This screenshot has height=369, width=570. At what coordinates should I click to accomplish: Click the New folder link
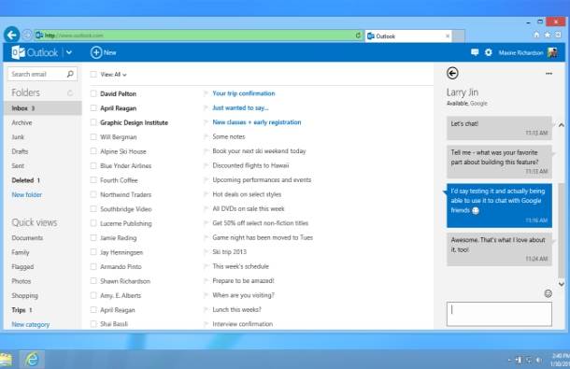tap(26, 194)
